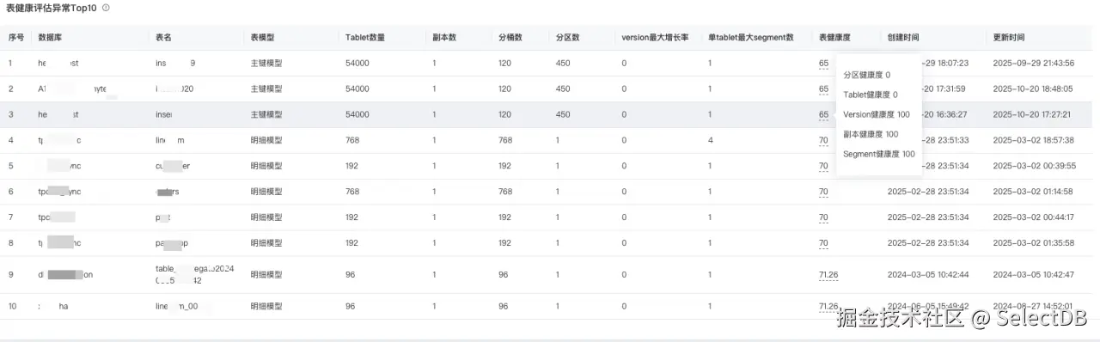Click creation time 2024-03-05 10:42:44
1100x342 pixels.
928,275
